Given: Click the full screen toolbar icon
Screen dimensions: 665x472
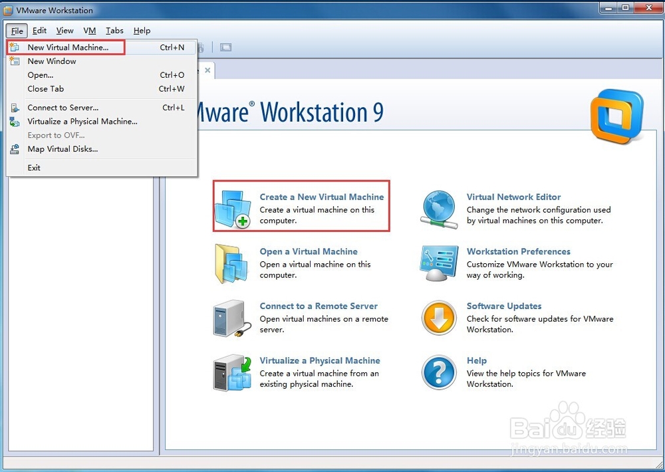Looking at the screenshot, I should 225,47.
